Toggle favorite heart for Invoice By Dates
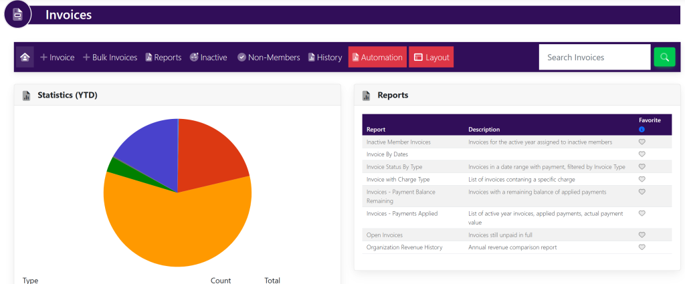Screen dimensions: 685x284 (x=642, y=154)
